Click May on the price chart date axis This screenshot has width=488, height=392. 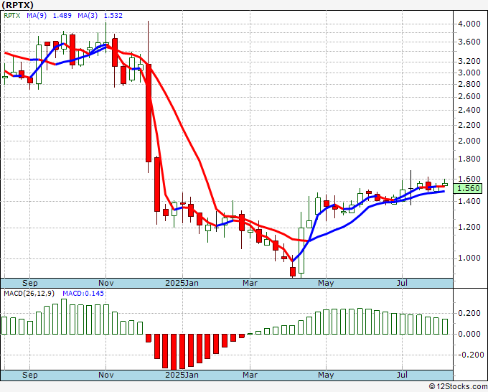coord(326,283)
